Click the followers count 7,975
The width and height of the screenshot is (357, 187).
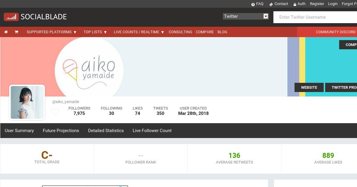click(79, 113)
